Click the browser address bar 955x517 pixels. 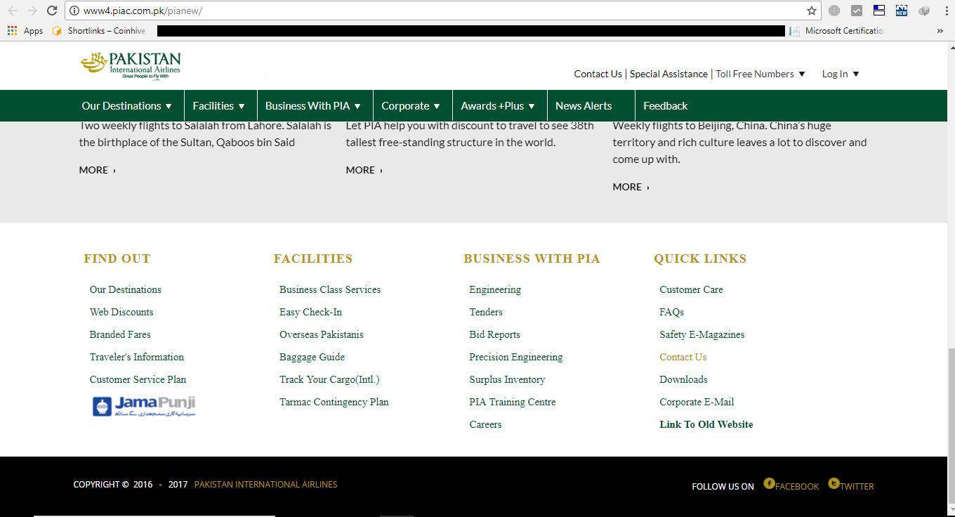point(421,11)
